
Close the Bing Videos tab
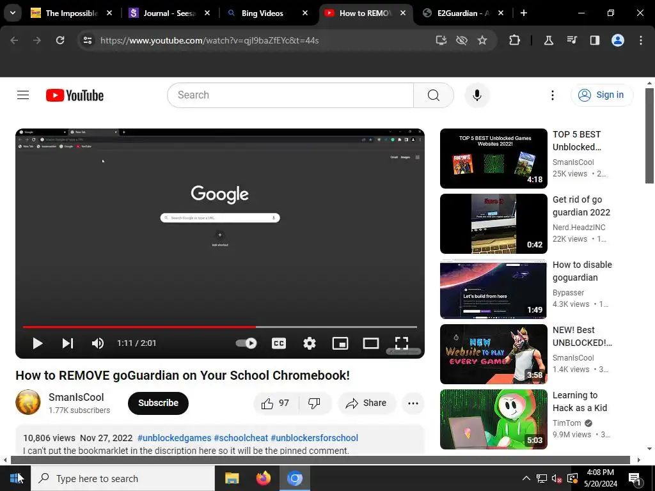tap(305, 13)
